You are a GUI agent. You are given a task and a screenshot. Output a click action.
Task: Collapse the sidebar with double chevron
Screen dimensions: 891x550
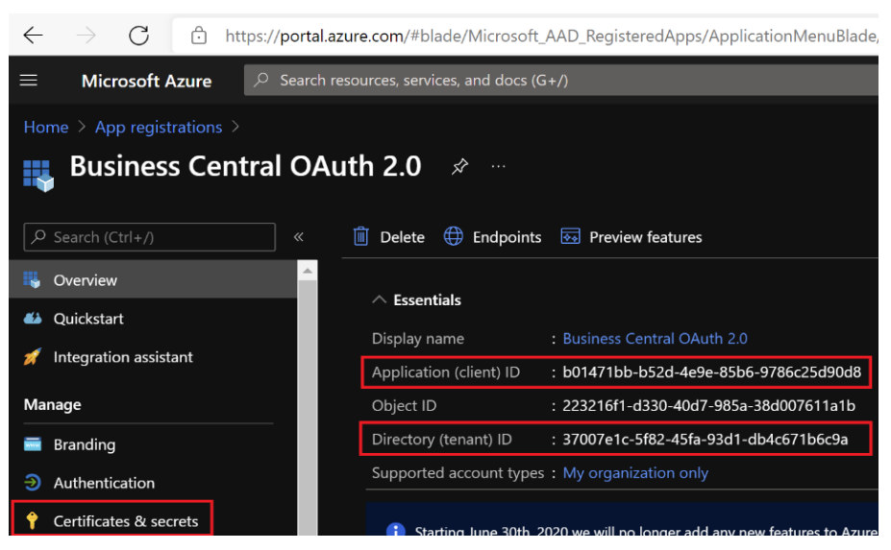tap(298, 237)
